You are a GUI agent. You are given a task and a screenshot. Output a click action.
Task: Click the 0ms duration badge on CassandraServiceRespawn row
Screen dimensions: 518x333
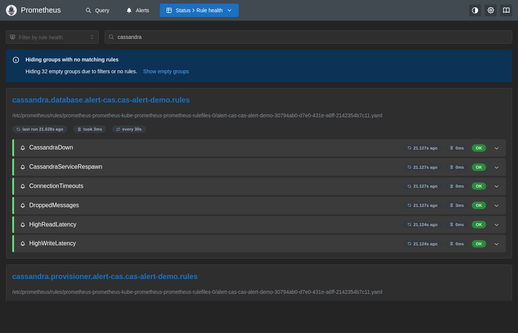pyautogui.click(x=457, y=167)
